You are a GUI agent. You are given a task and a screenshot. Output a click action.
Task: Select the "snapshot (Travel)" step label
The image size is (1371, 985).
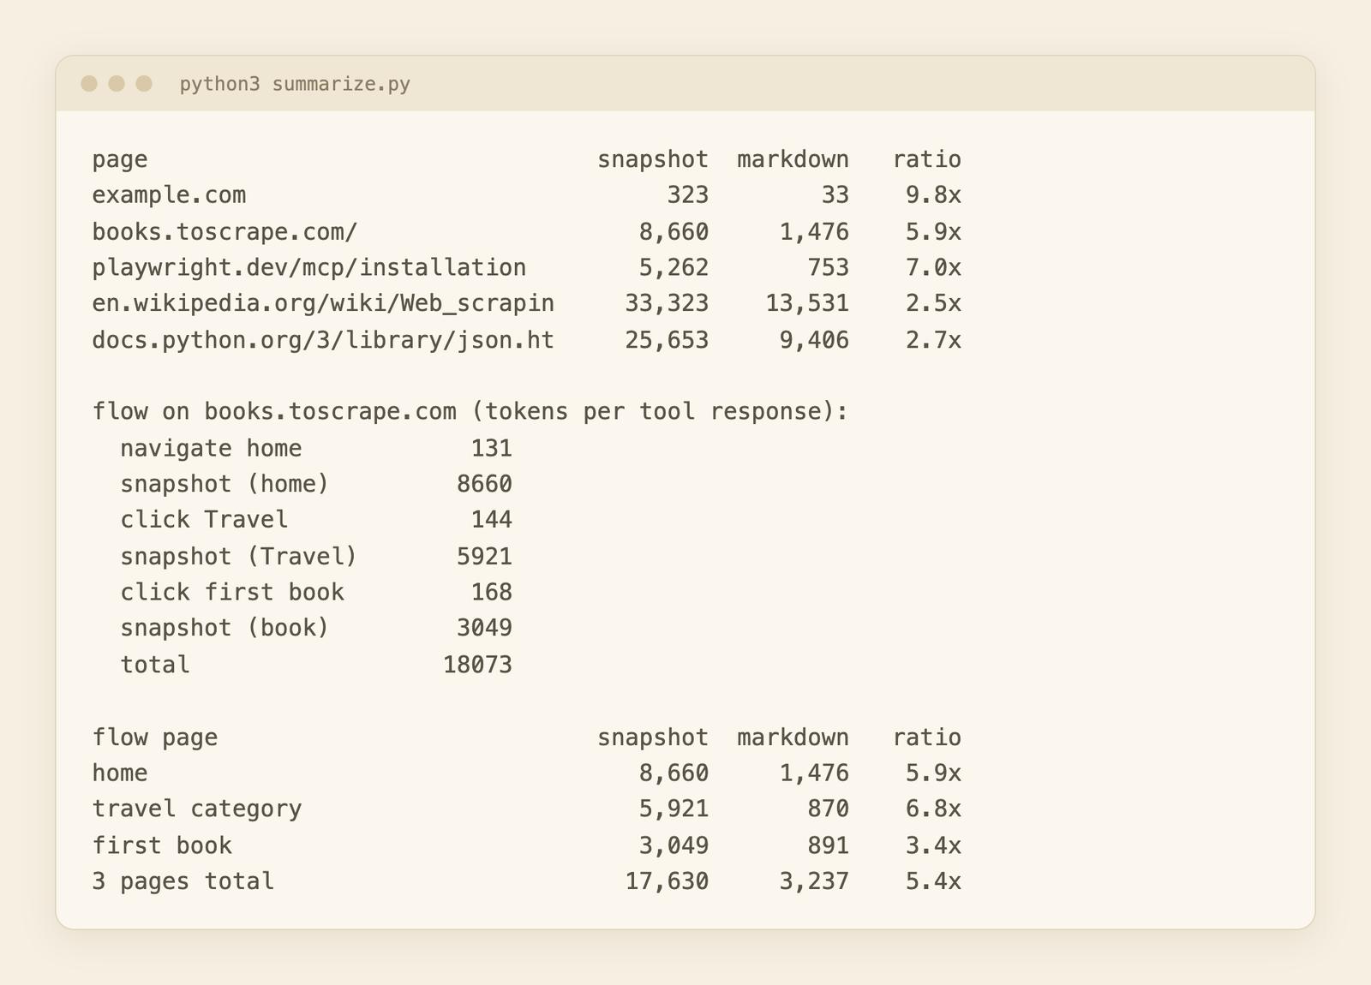pyautogui.click(x=238, y=557)
